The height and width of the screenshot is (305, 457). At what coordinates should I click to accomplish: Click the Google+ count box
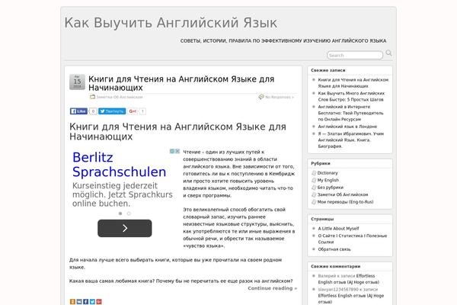click(x=142, y=111)
